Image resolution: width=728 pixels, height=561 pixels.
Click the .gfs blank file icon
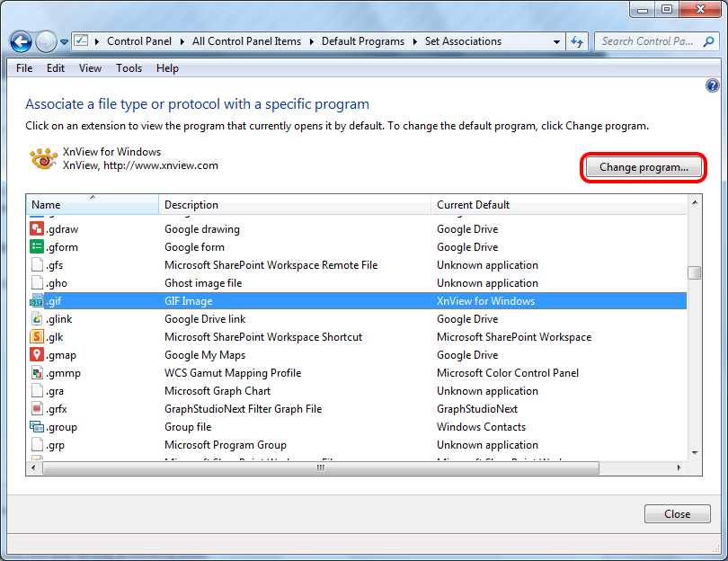(37, 264)
